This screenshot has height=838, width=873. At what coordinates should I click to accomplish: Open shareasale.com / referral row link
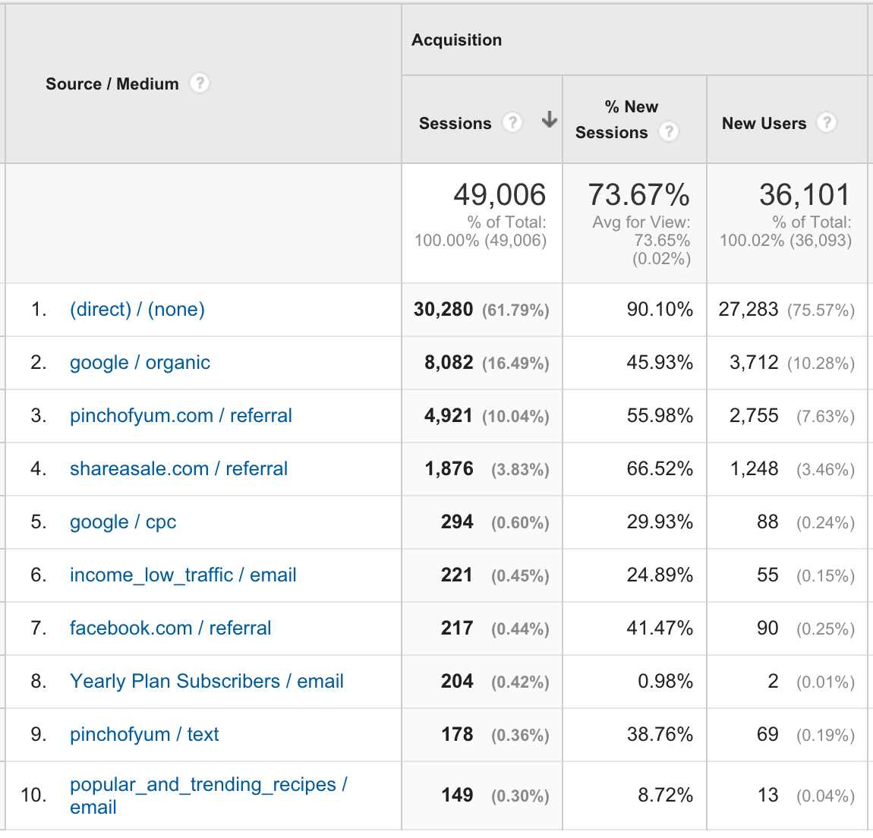click(x=178, y=469)
